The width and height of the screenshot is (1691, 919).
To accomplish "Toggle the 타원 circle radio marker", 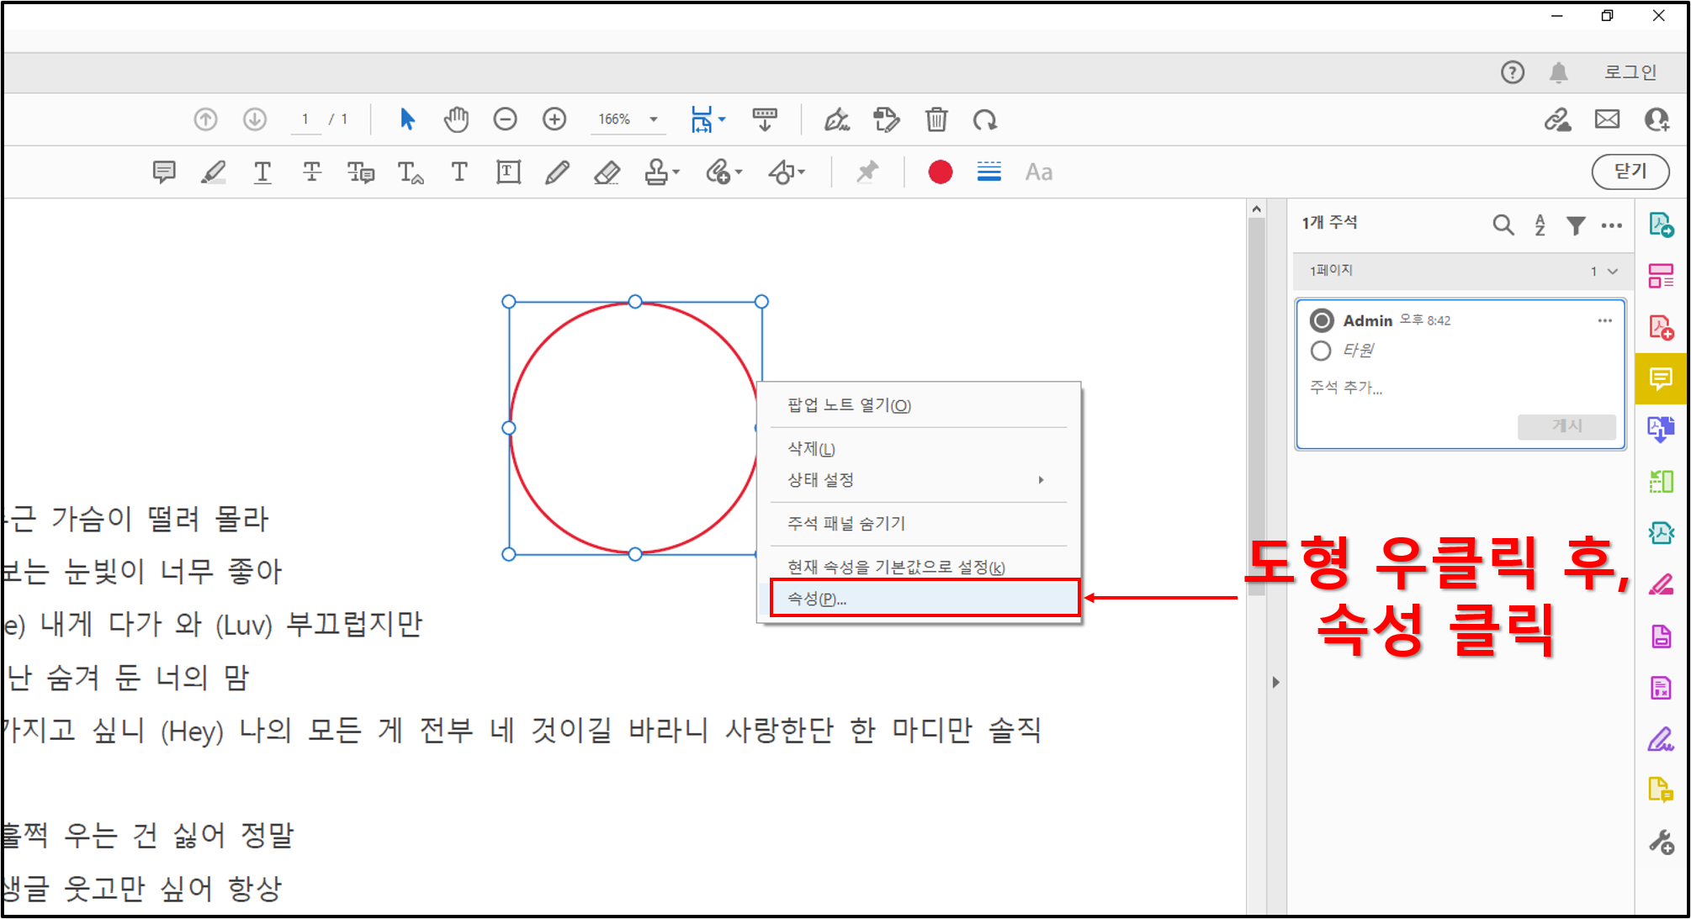I will click(1321, 351).
